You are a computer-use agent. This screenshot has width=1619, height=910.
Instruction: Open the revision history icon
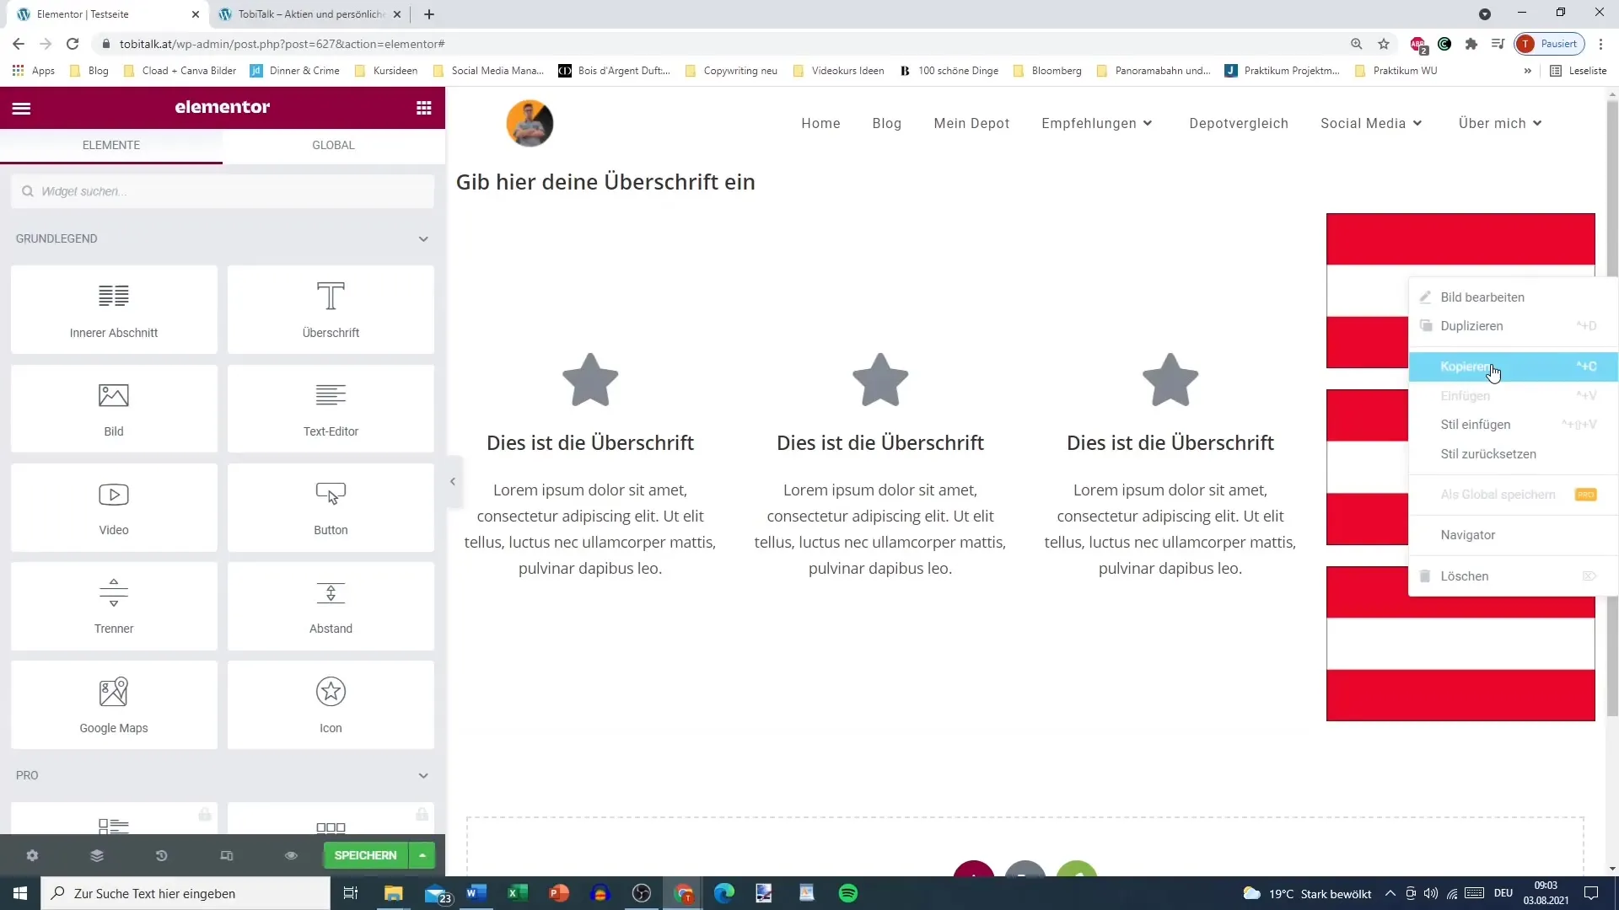[161, 855]
